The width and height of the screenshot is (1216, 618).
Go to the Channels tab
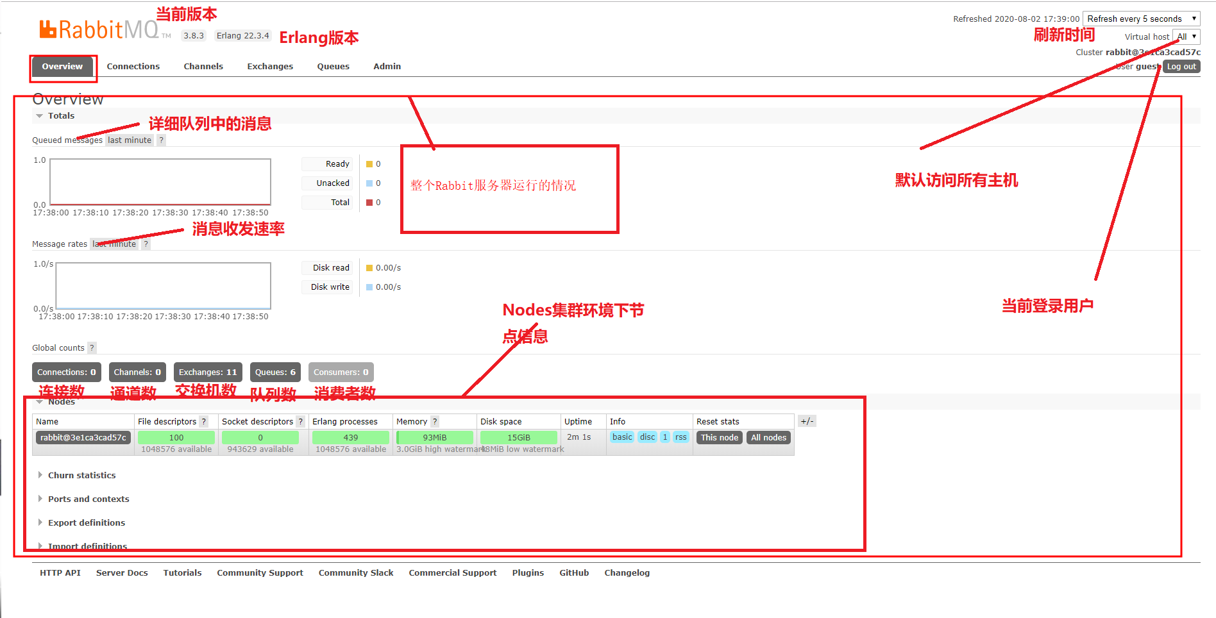click(x=203, y=66)
